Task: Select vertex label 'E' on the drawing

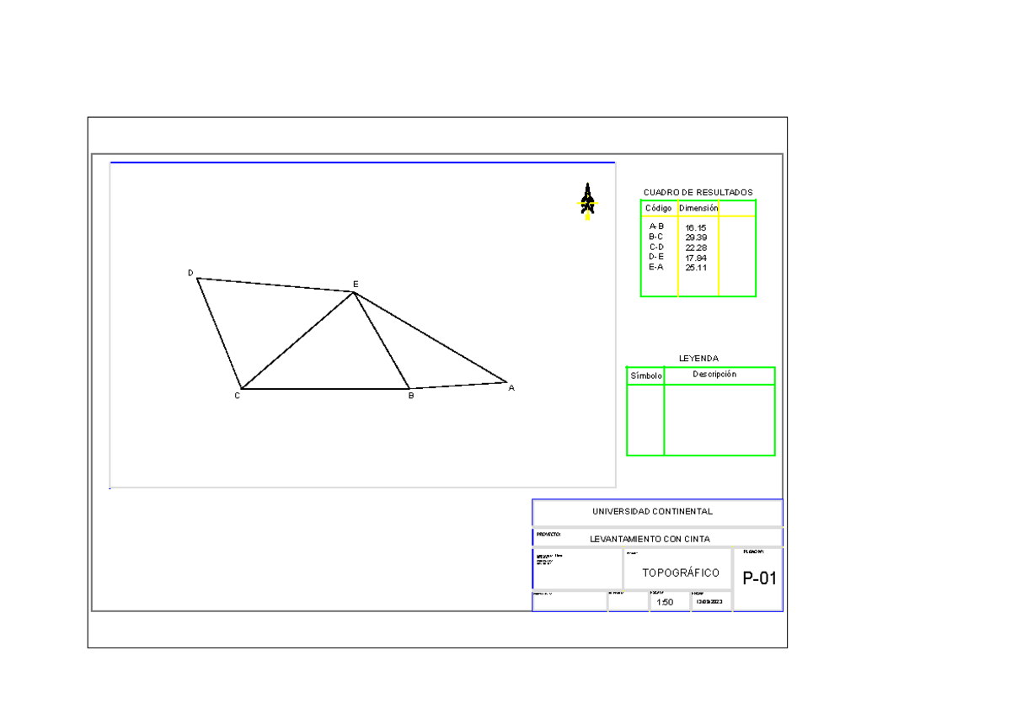Action: 356,285
